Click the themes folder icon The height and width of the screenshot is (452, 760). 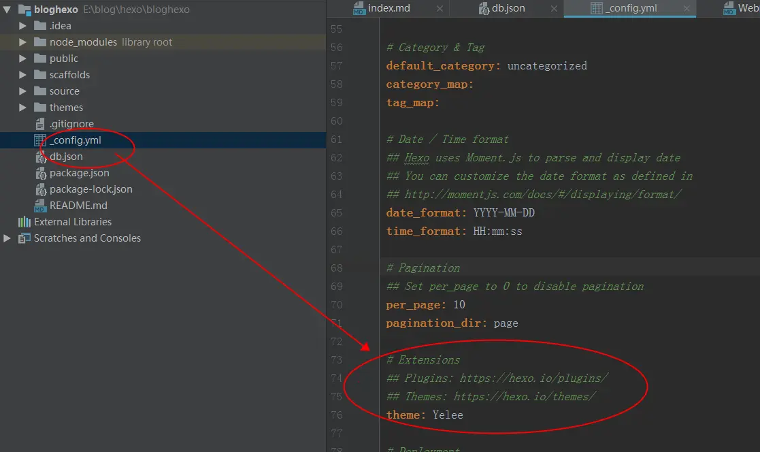click(40, 107)
